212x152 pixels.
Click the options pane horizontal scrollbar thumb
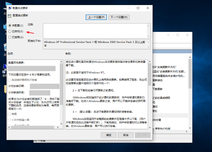click(32, 127)
